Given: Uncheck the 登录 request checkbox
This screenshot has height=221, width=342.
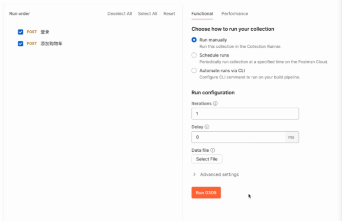Looking at the screenshot, I should pyautogui.click(x=21, y=32).
